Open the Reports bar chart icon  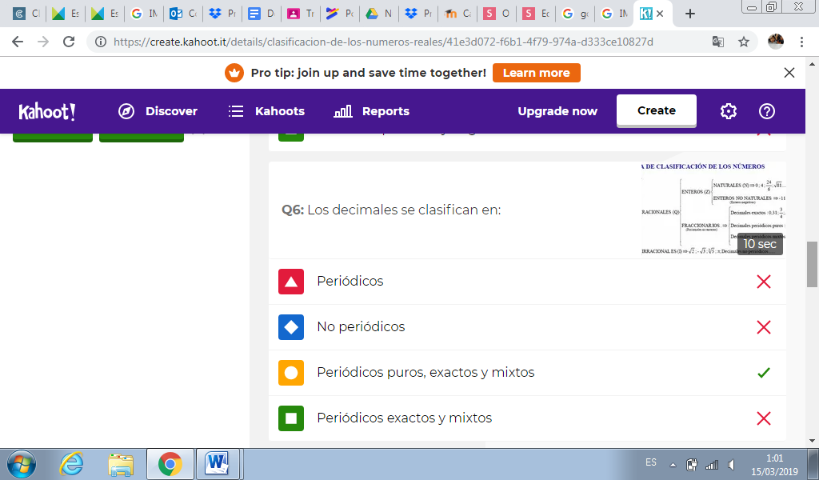coord(343,111)
